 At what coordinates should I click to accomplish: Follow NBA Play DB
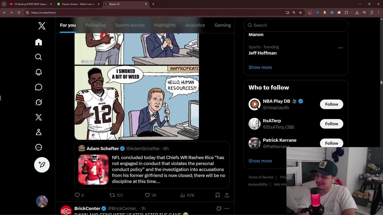click(x=332, y=104)
